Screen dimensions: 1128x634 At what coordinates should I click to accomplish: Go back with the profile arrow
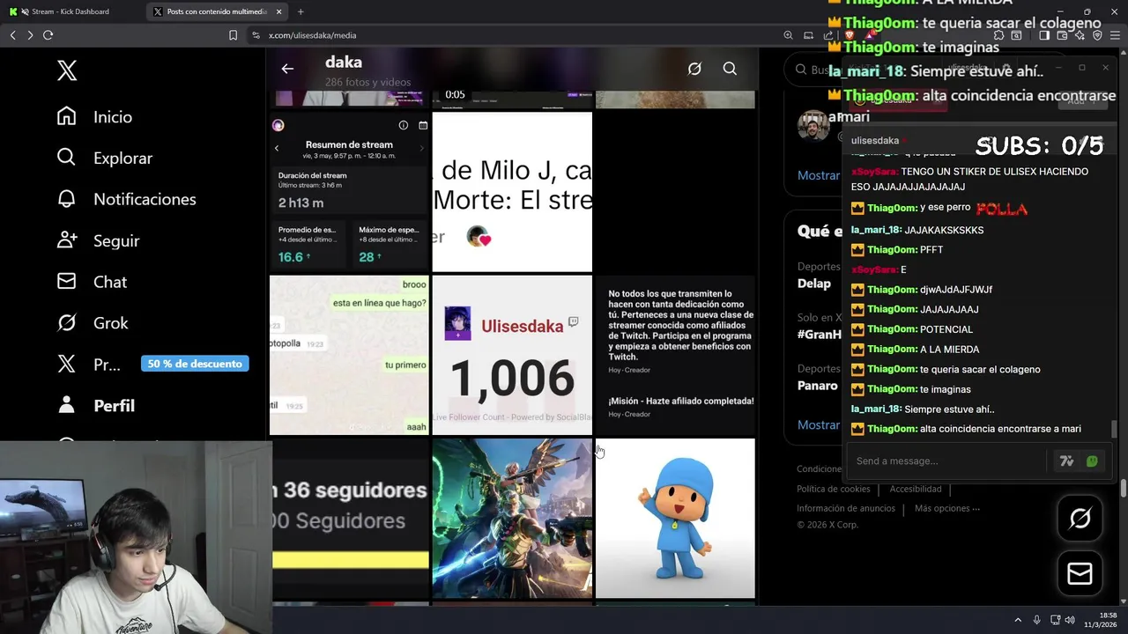pos(287,69)
